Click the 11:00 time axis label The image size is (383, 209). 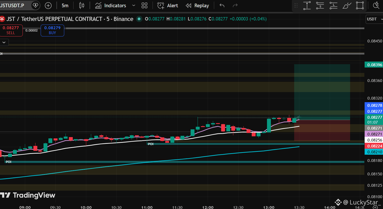coord(147,207)
